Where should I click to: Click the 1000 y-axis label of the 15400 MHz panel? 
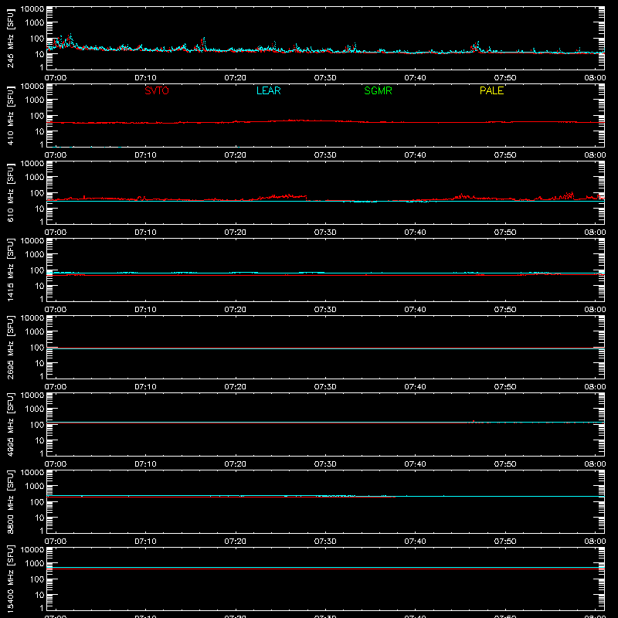(35, 564)
